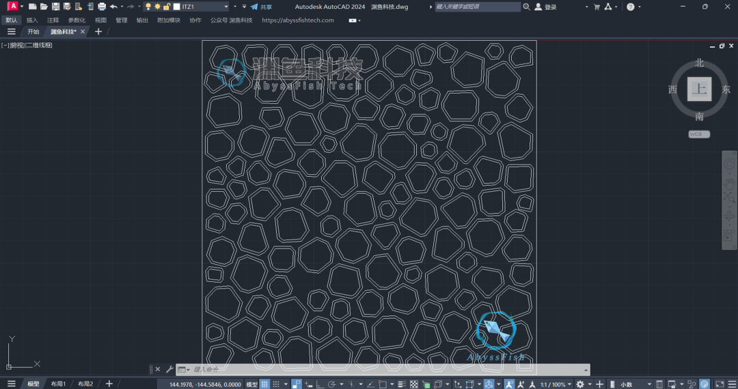Switch to the 布局1 layout tab
Screen dimensions: 738x389
tap(58, 384)
